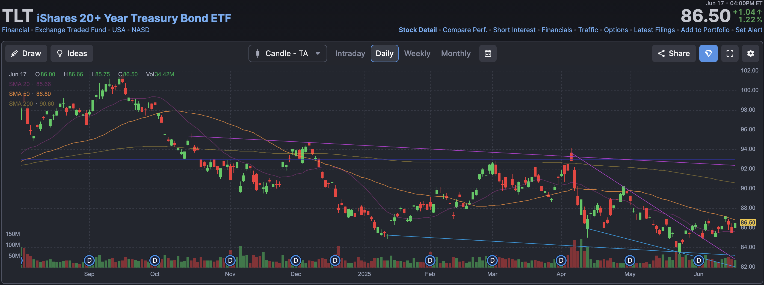Open the iShares 20+ Year Treasury Bond ETF title

click(134, 18)
